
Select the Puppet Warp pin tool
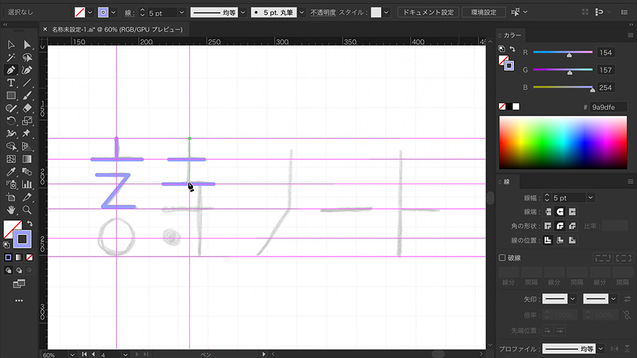click(27, 133)
